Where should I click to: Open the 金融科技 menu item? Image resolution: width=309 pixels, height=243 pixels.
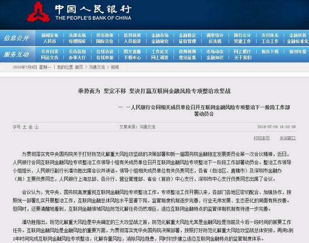coord(298,35)
